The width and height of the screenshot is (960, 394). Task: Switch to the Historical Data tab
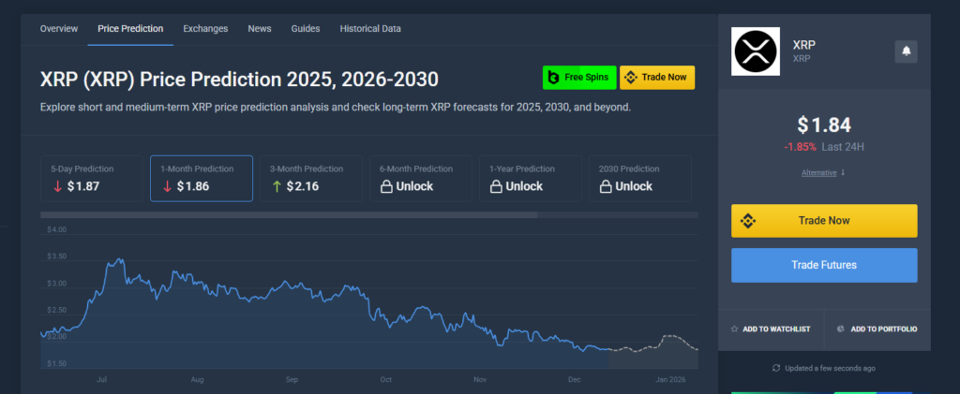point(370,29)
